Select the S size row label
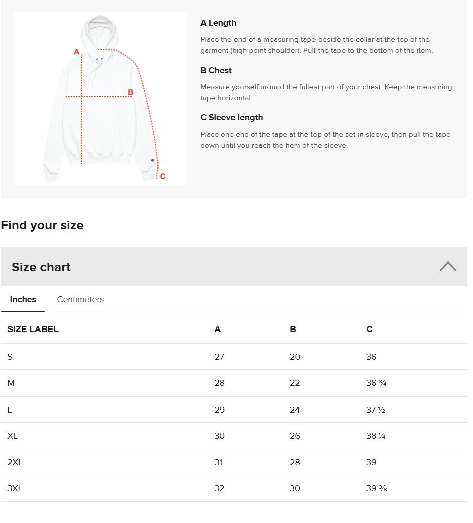Image resolution: width=473 pixels, height=523 pixels. coord(10,357)
